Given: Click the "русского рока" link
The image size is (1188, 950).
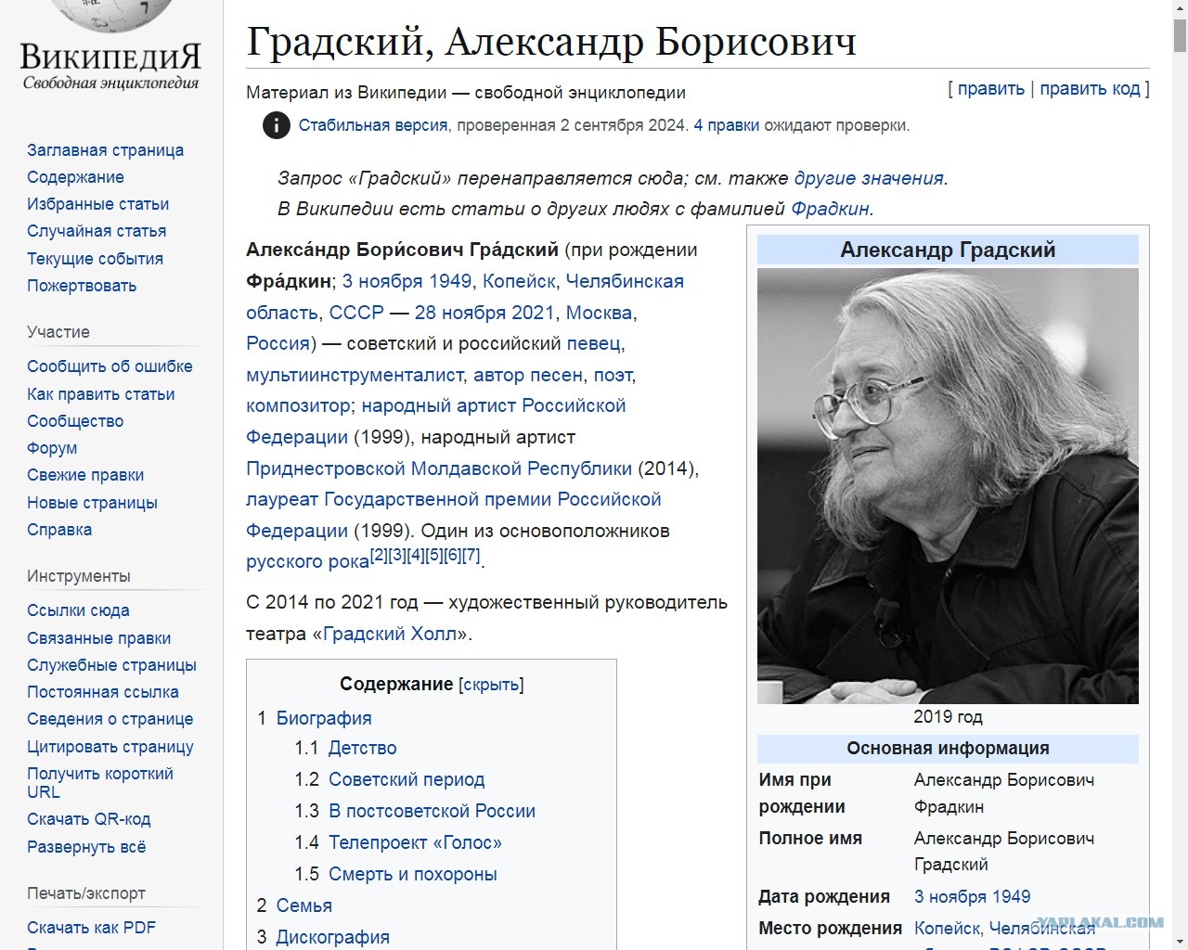Looking at the screenshot, I should 307,562.
